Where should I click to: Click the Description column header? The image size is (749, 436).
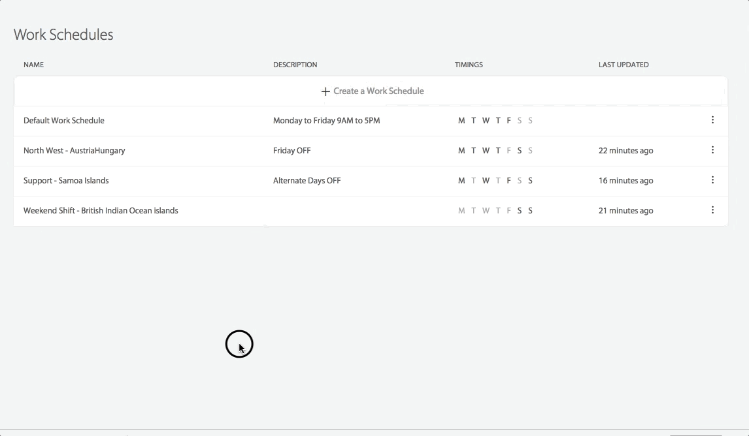point(295,65)
